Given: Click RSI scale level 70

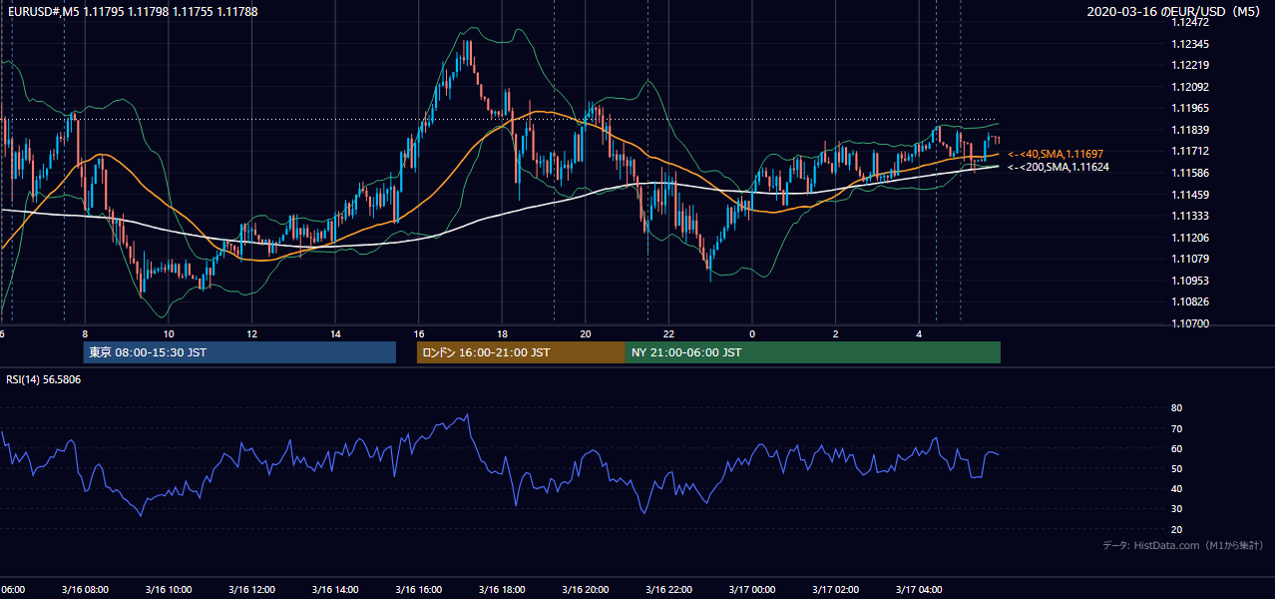Looking at the screenshot, I should [x=1176, y=428].
